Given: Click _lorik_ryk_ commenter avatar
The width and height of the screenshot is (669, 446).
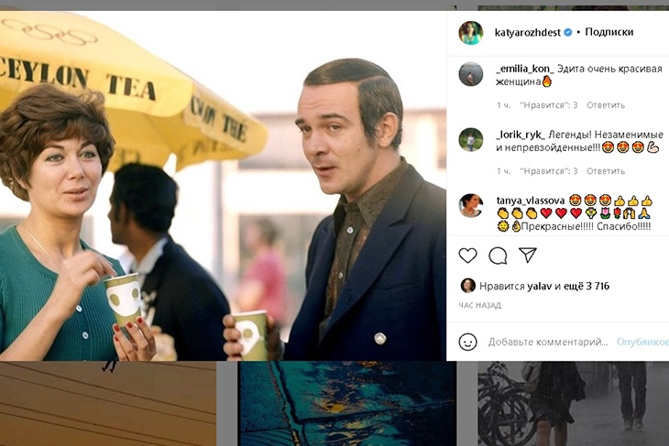Looking at the screenshot, I should point(470,139).
